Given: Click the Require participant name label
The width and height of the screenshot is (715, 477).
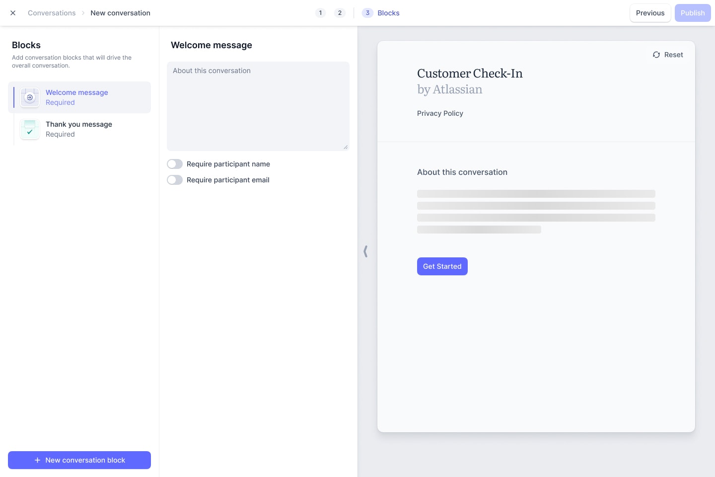Looking at the screenshot, I should (x=228, y=164).
